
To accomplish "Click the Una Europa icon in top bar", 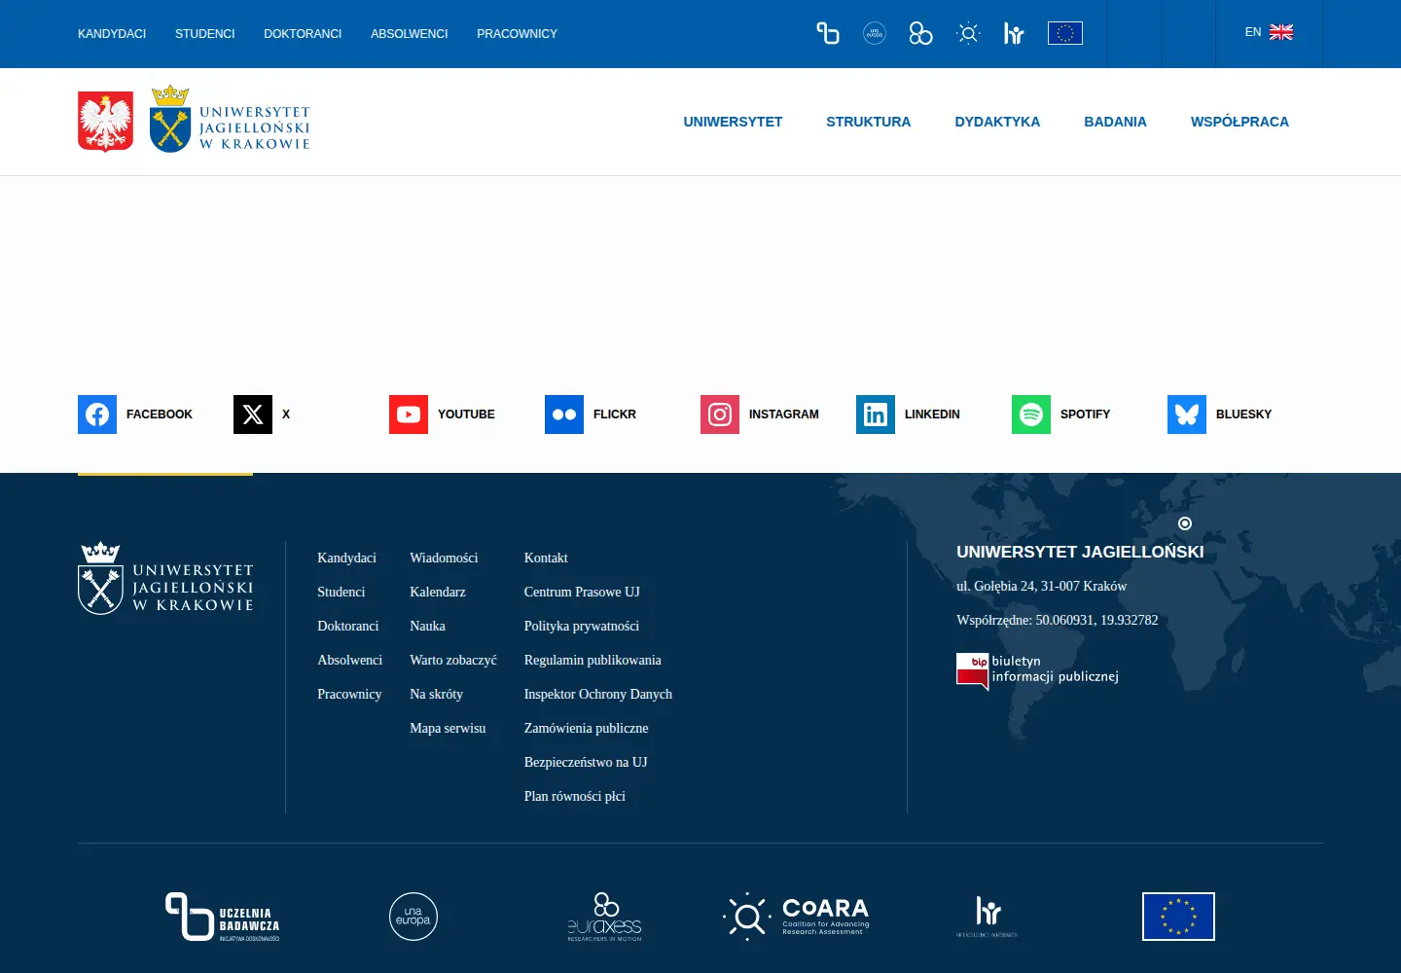I will coord(875,33).
